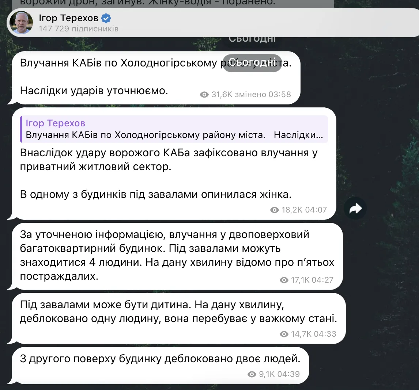Select message 'Під завалами може бути дитина'
The height and width of the screenshot is (390, 419).
(179, 318)
